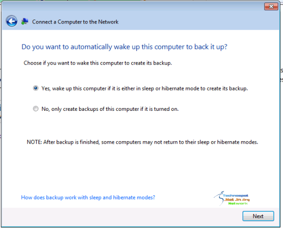The image size is (283, 230).
Task: Click the Next button
Action: point(258,216)
